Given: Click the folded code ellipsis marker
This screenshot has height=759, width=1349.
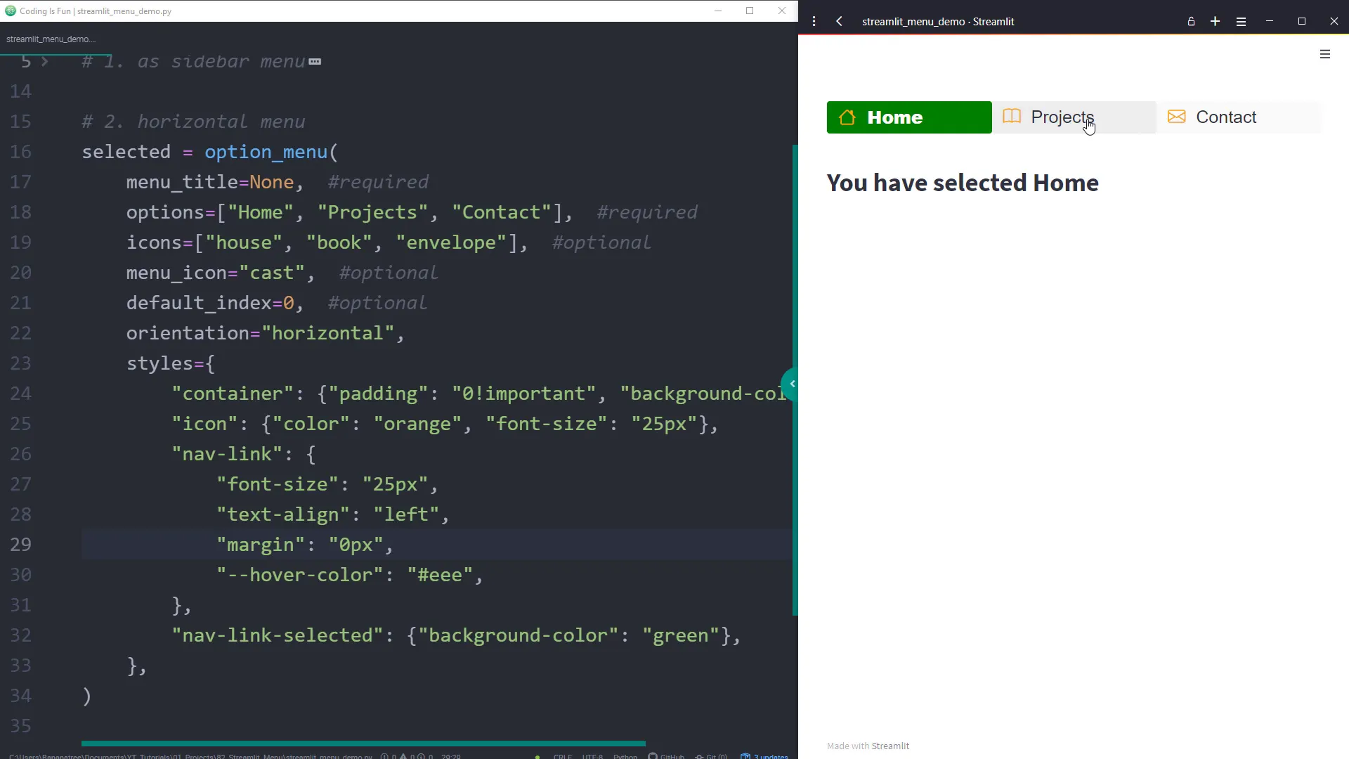Looking at the screenshot, I should click(x=315, y=62).
